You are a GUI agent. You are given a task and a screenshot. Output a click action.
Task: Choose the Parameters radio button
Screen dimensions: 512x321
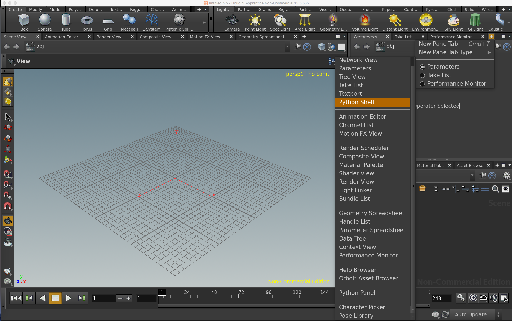(x=422, y=67)
